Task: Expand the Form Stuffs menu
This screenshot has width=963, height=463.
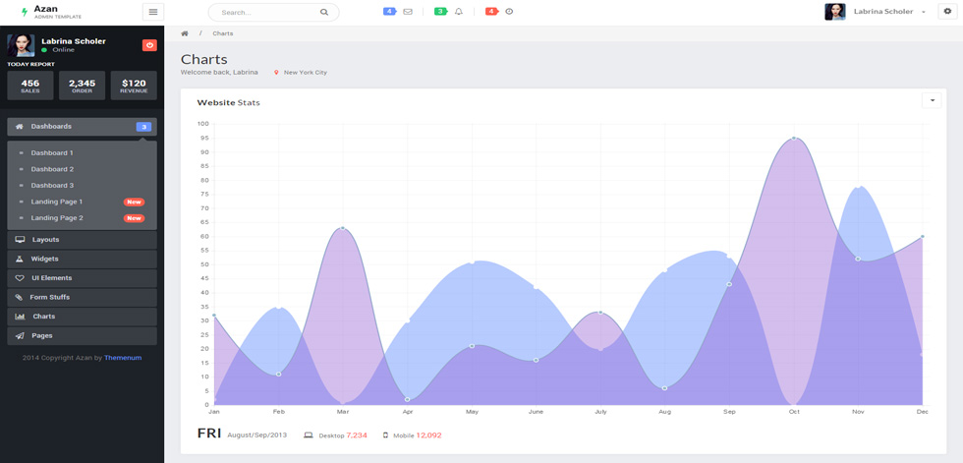Action: coord(82,297)
